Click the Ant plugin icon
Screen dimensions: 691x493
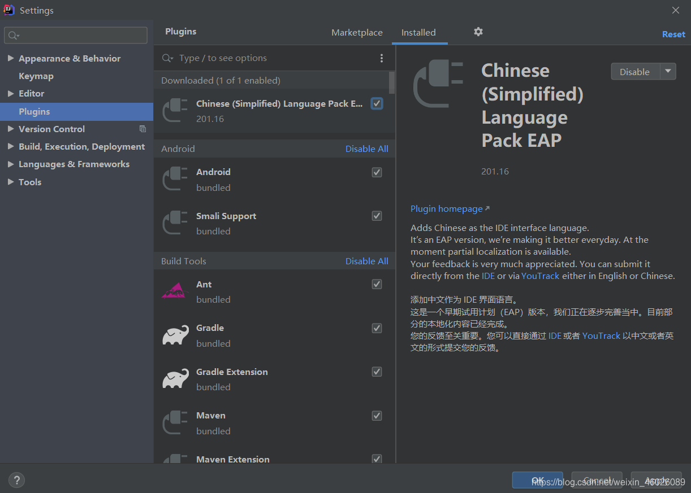click(x=175, y=291)
